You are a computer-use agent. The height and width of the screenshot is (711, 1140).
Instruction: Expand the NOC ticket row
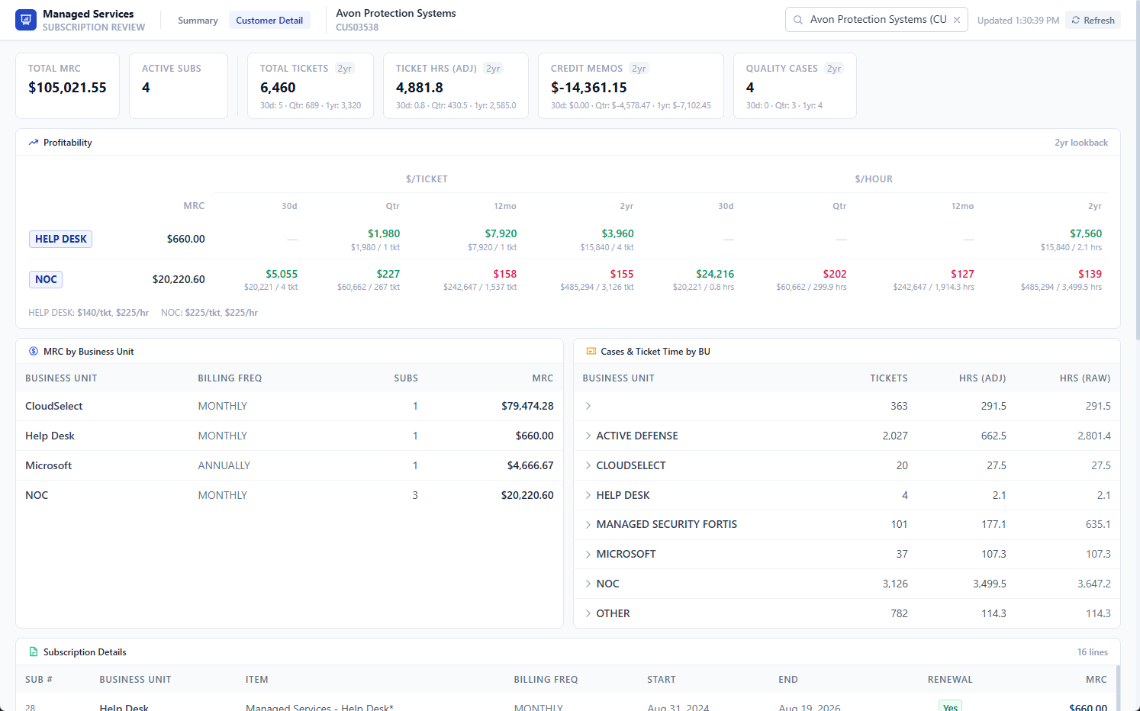pos(588,584)
